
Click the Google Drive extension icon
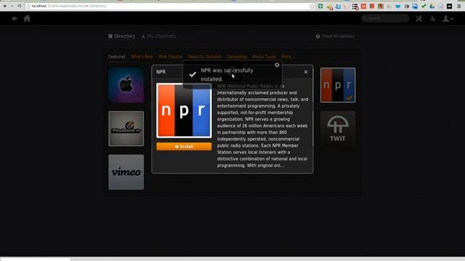pos(432,7)
